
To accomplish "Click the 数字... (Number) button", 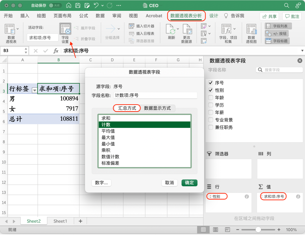I will (x=101, y=183).
